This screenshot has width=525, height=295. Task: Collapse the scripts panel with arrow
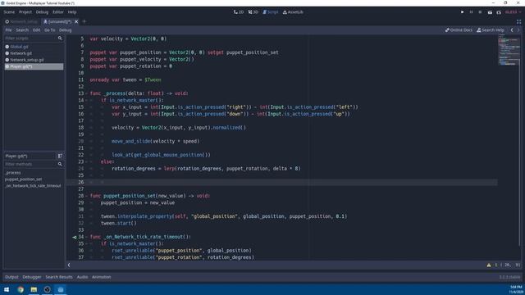point(69,265)
